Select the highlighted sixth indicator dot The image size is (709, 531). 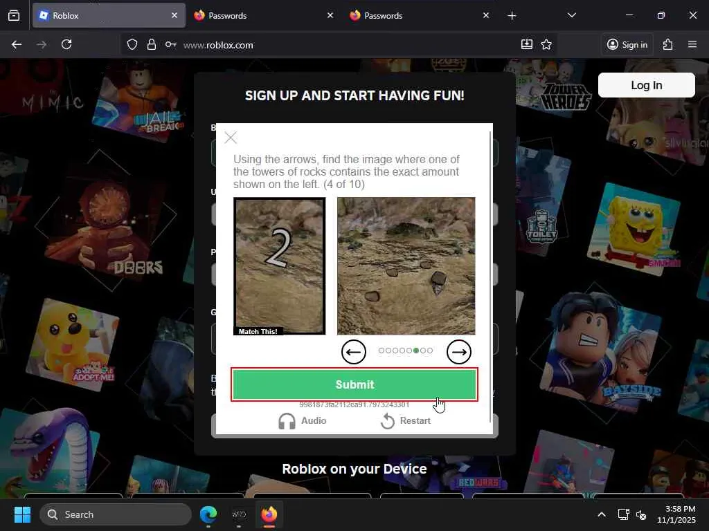[416, 351]
